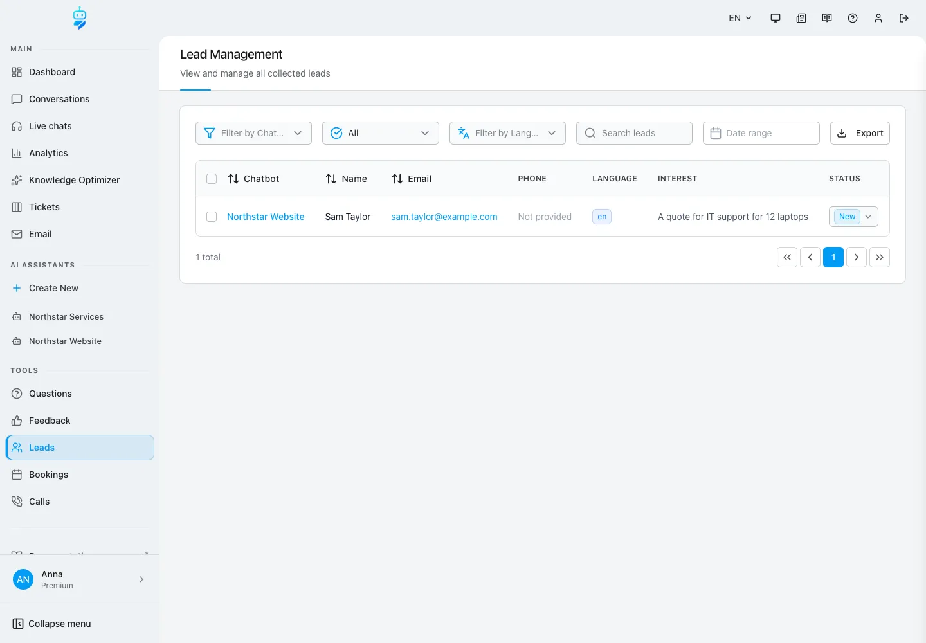Click the logout icon in top bar
This screenshot has height=643, width=926.
point(904,18)
